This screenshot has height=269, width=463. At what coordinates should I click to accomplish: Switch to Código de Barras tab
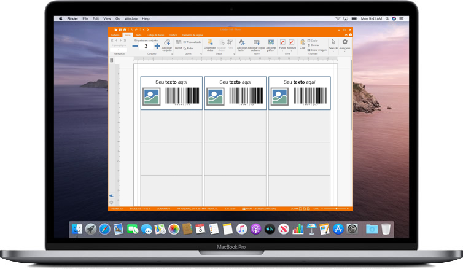tap(155, 35)
